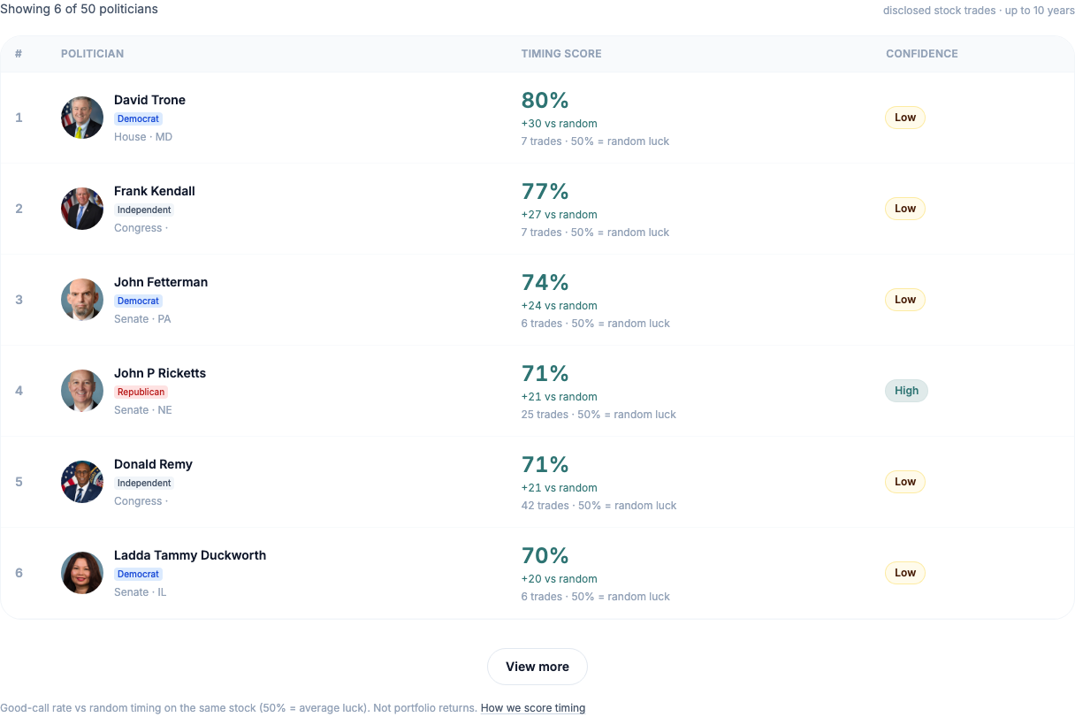Select the Ladda Tammy Duckworth name

[x=190, y=555]
